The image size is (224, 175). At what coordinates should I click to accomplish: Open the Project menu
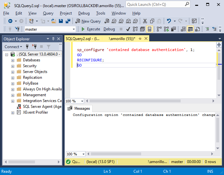pos(66,13)
